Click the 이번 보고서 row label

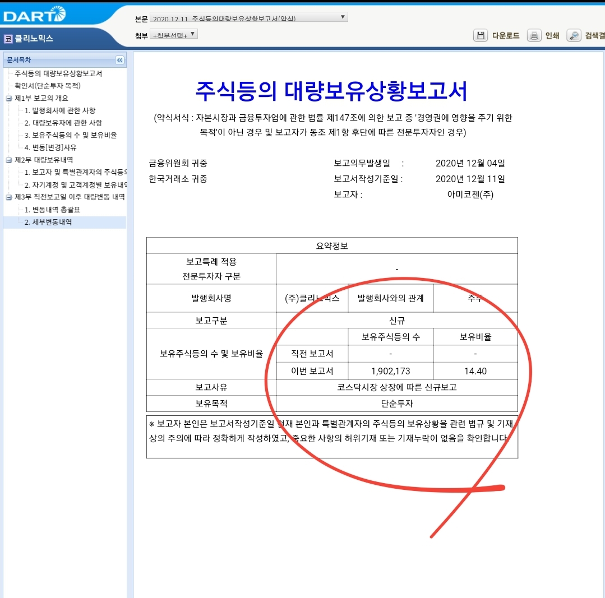pyautogui.click(x=312, y=371)
